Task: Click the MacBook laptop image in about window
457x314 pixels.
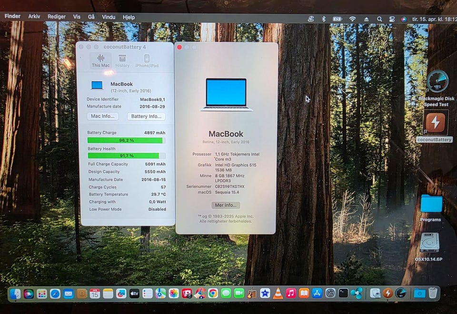Action: [x=226, y=94]
